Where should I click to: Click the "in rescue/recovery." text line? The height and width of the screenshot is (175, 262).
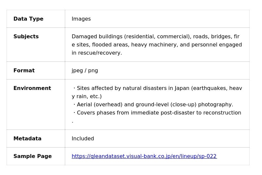click(97, 53)
